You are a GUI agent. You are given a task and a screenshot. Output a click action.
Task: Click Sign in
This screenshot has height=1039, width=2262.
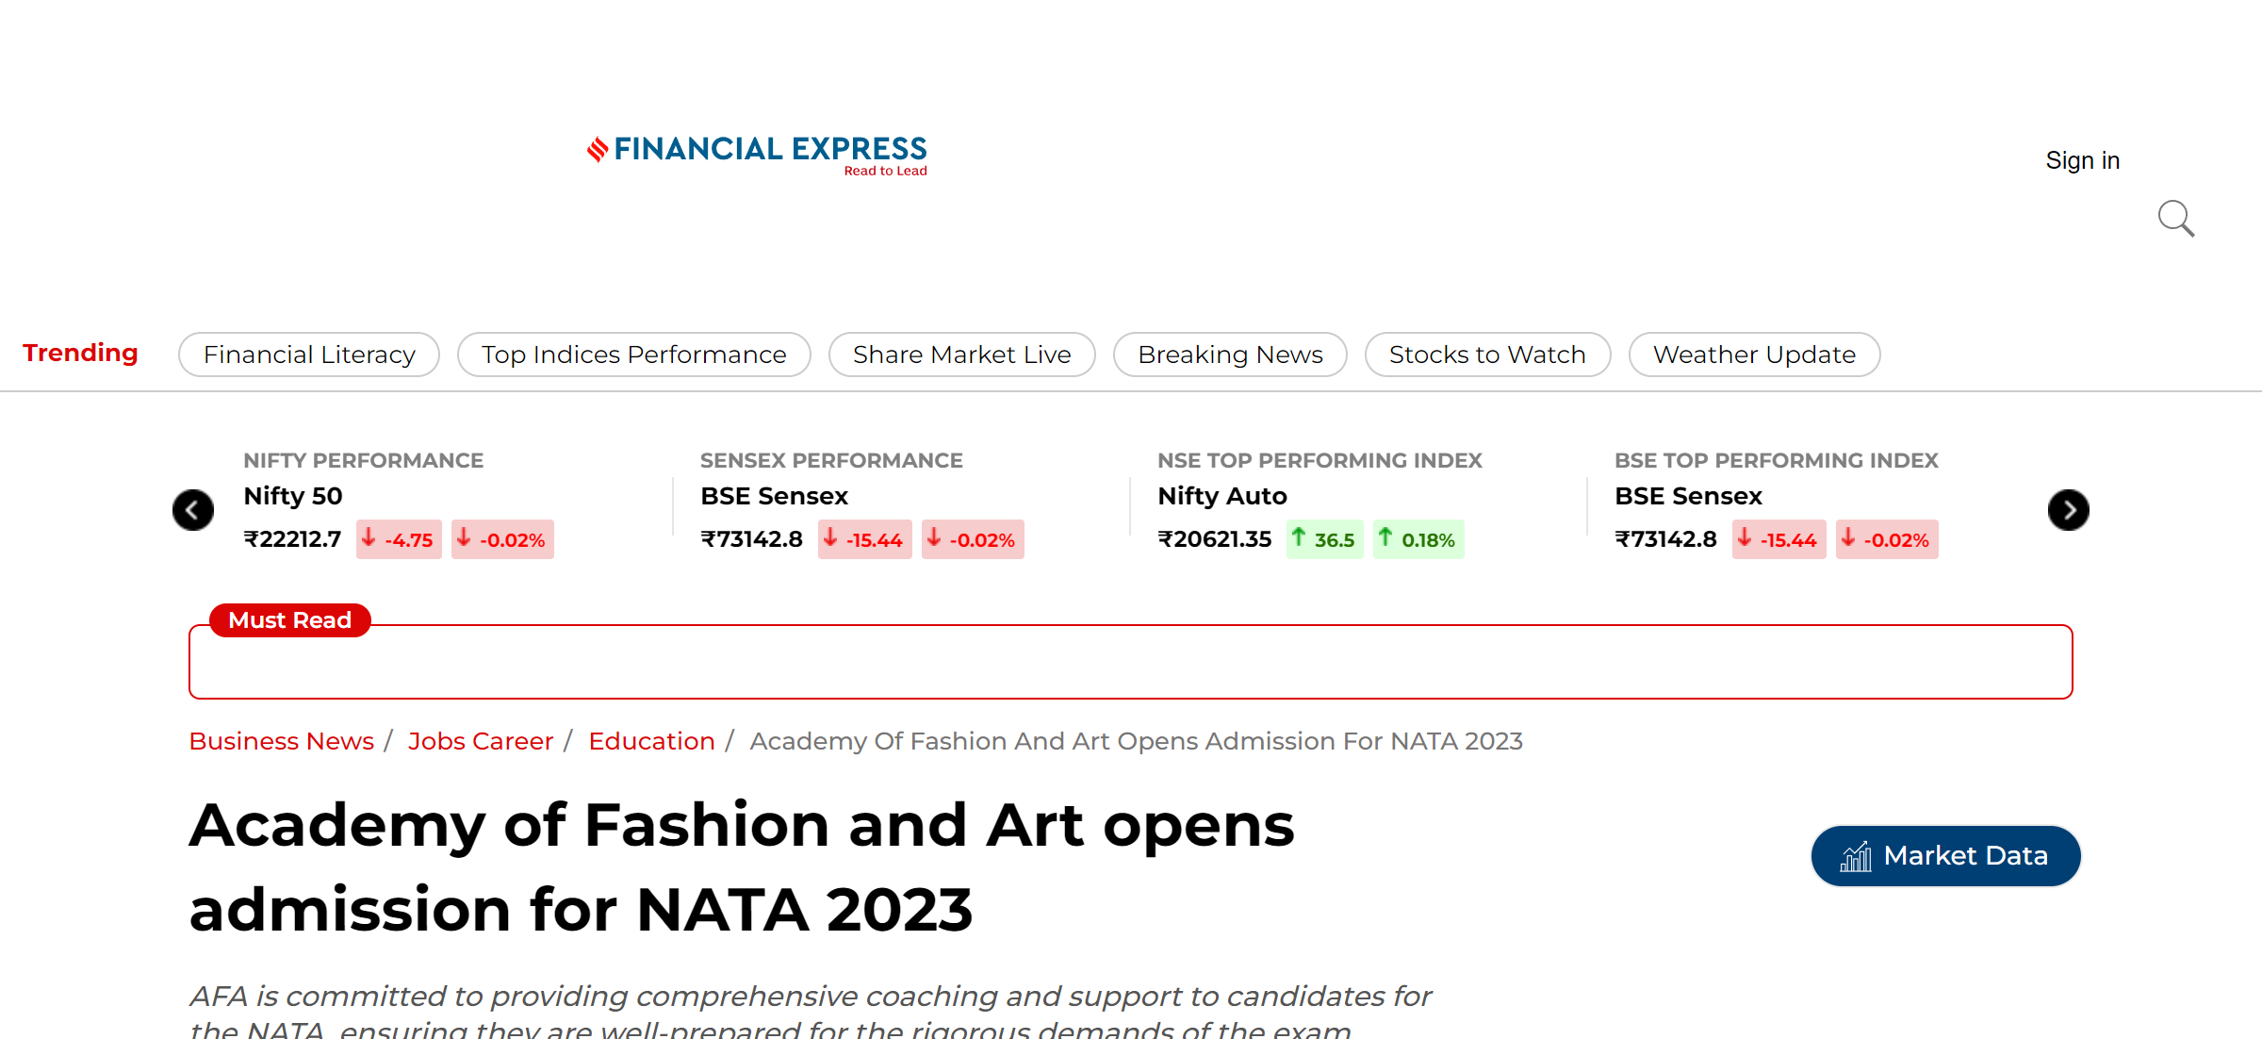(2082, 160)
